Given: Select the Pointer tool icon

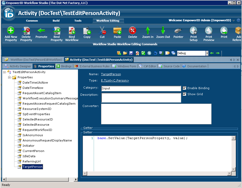Looking at the screenshot, I should click(x=178, y=31).
